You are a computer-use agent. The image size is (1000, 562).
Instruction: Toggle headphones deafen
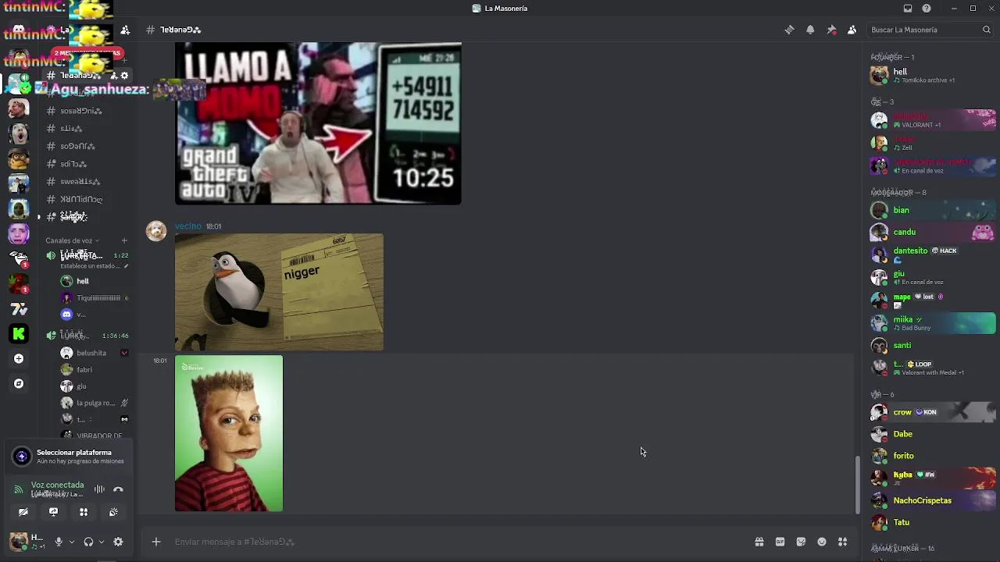(x=88, y=542)
